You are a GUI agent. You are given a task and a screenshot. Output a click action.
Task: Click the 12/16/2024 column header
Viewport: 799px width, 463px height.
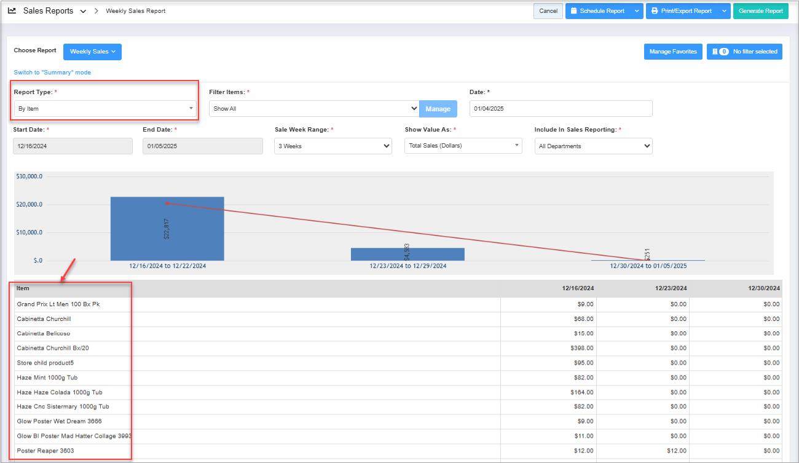(578, 288)
